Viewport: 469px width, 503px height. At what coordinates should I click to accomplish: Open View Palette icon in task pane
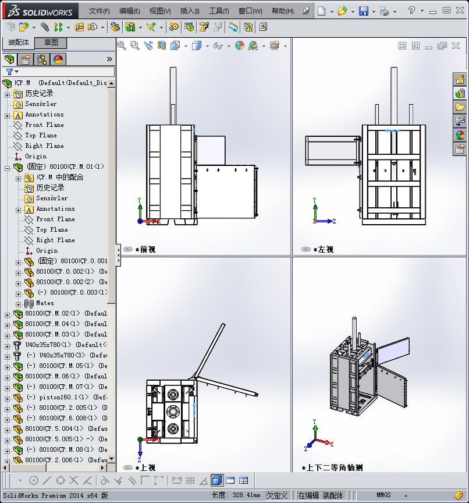[460, 121]
